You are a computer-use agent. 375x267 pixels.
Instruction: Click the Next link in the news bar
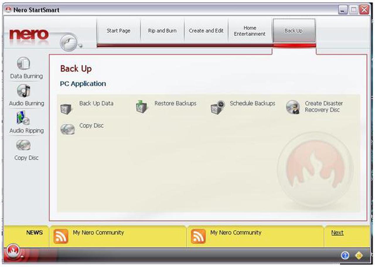[337, 233]
